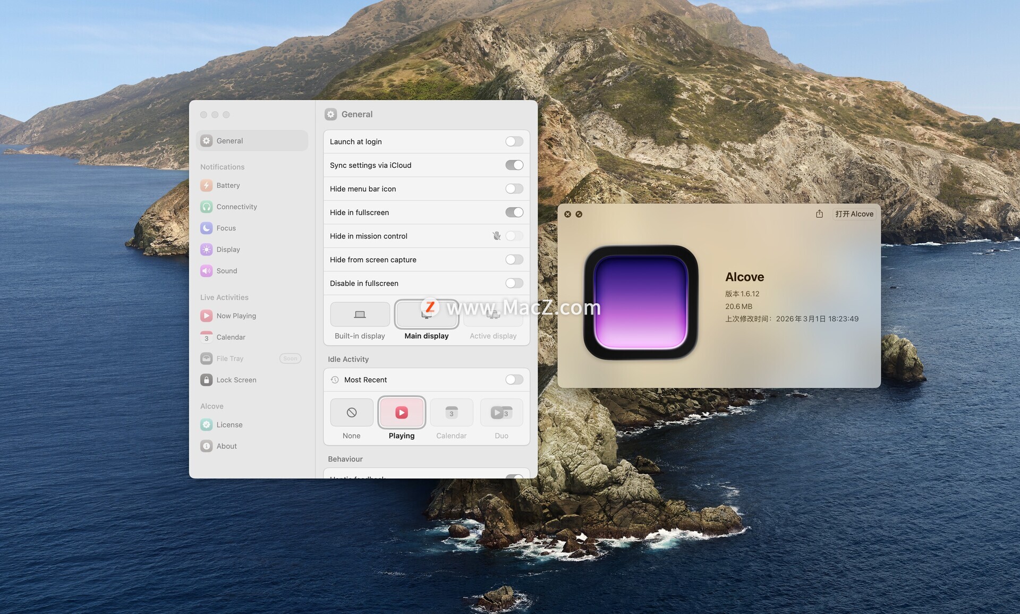Click the share icon in Alcove preview
Viewport: 1020px width, 614px height.
tap(819, 214)
